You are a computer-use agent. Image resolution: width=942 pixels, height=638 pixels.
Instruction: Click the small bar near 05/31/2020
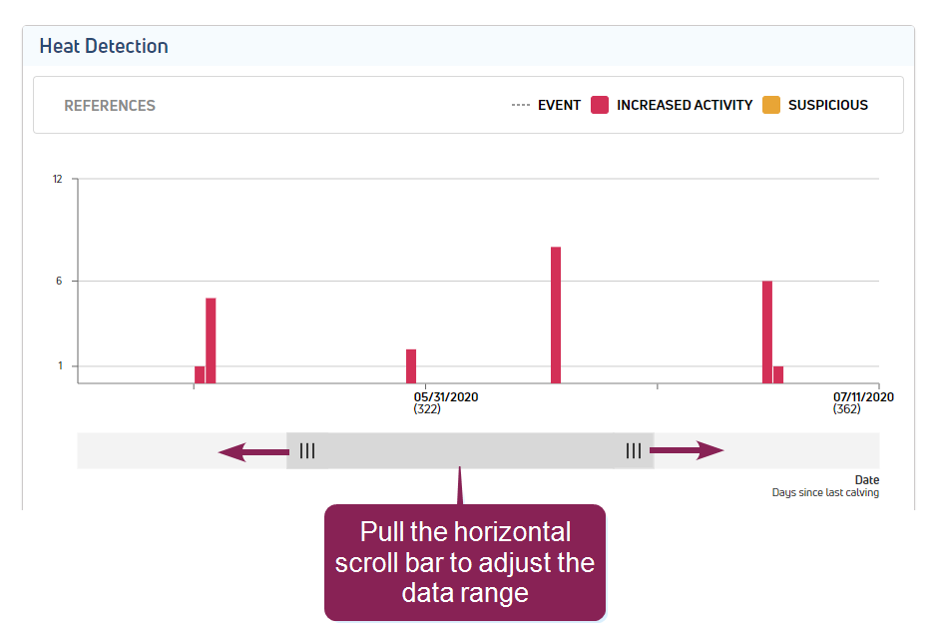tap(411, 366)
